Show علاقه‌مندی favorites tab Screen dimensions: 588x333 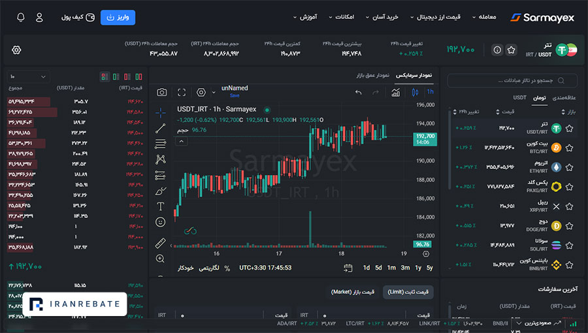(564, 97)
